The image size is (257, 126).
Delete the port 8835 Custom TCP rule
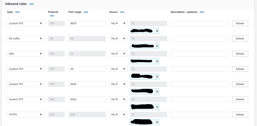tap(240, 23)
